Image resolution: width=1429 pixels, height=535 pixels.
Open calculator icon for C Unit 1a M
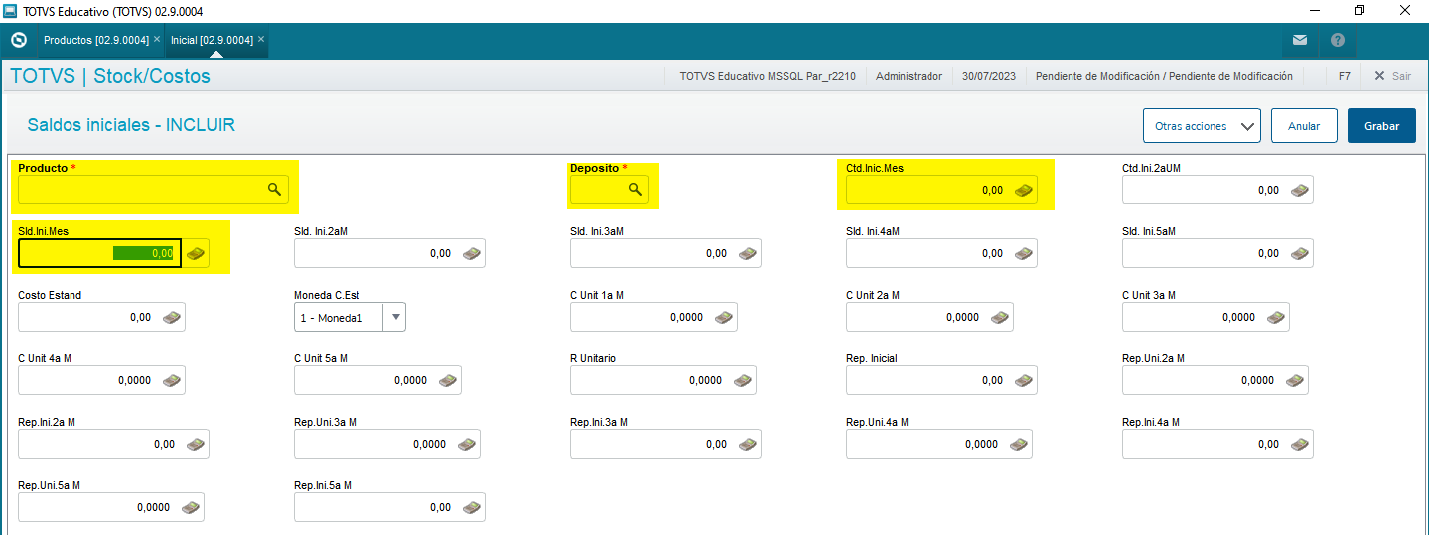[724, 317]
